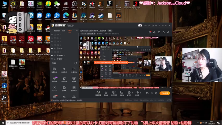Add a 多媒体 source

(122, 93)
